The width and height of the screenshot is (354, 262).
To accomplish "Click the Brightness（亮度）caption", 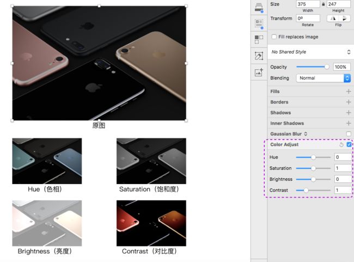I will click(45, 252).
